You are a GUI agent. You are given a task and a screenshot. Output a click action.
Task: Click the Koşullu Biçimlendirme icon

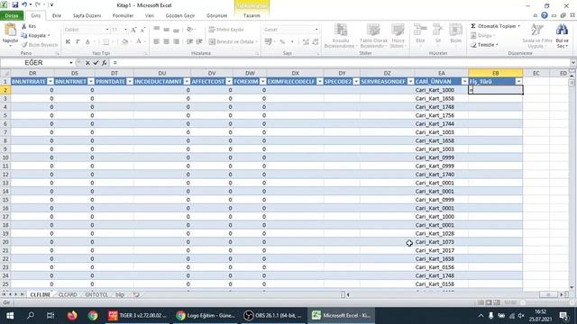point(341,31)
